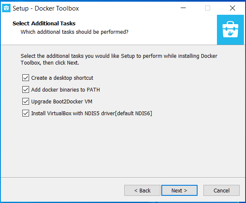Click the 'Which additional tasks should be performed?' subtitle
The width and height of the screenshot is (246, 203).
(x=75, y=32)
